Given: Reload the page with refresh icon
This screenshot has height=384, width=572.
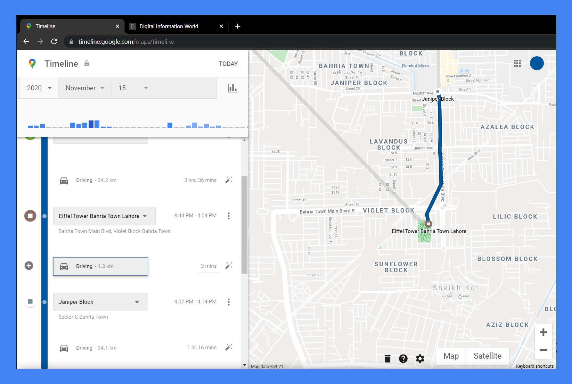Looking at the screenshot, I should pos(54,41).
